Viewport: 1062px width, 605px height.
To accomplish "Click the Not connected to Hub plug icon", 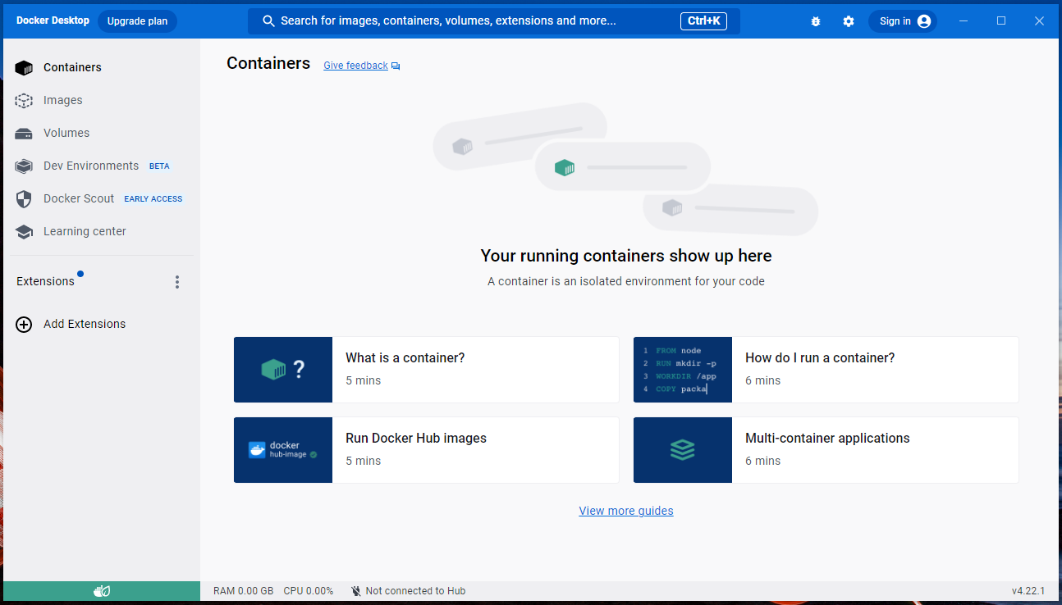I will [x=356, y=590].
